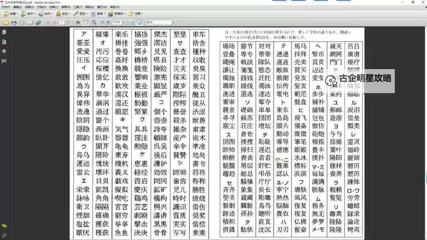
Task: Open the 表单(R) menu in the menu bar
Action: (65, 7)
